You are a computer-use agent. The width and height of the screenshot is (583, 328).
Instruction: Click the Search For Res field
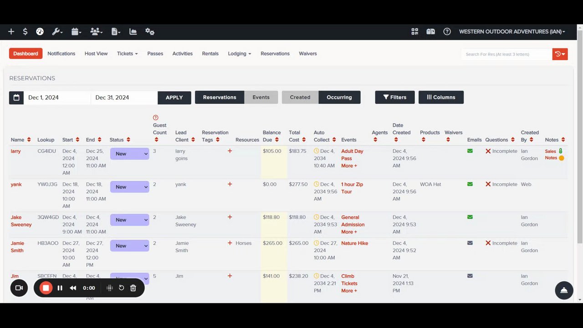click(506, 54)
